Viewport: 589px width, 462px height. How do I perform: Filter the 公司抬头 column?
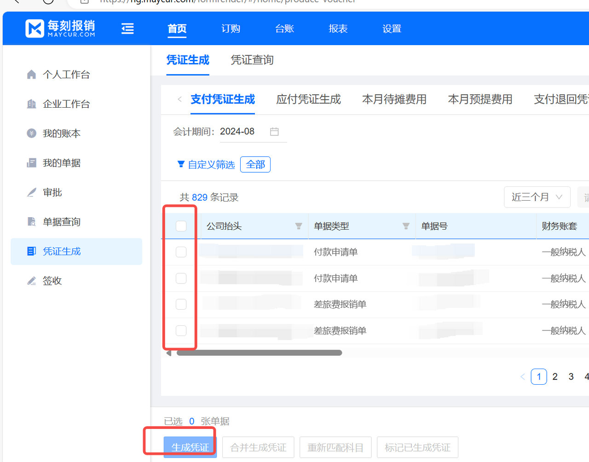point(299,226)
